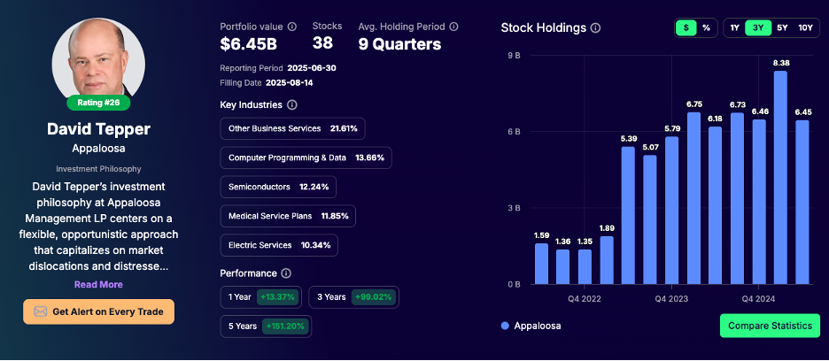829x361 pixels.
Task: Select the Semiconductors industry chip
Action: pyautogui.click(x=278, y=187)
